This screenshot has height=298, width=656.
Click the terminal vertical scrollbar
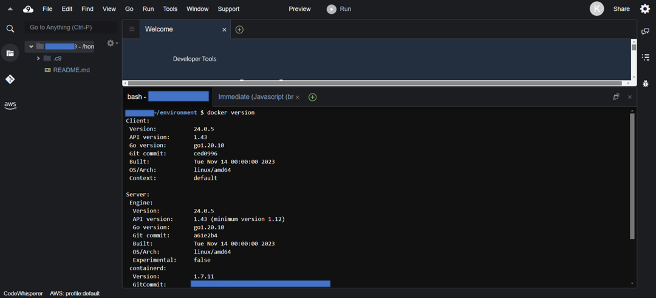pyautogui.click(x=632, y=175)
